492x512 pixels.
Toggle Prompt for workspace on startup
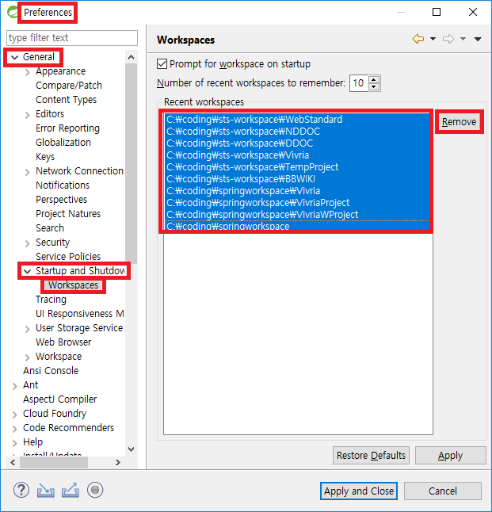162,64
